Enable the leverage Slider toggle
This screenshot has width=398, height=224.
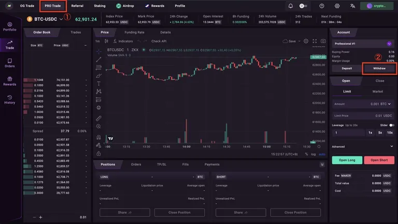[392, 125]
